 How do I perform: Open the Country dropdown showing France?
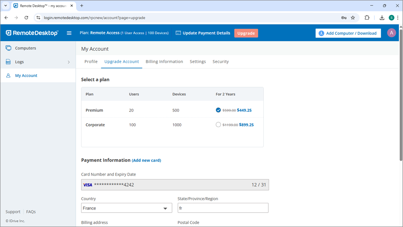click(126, 208)
